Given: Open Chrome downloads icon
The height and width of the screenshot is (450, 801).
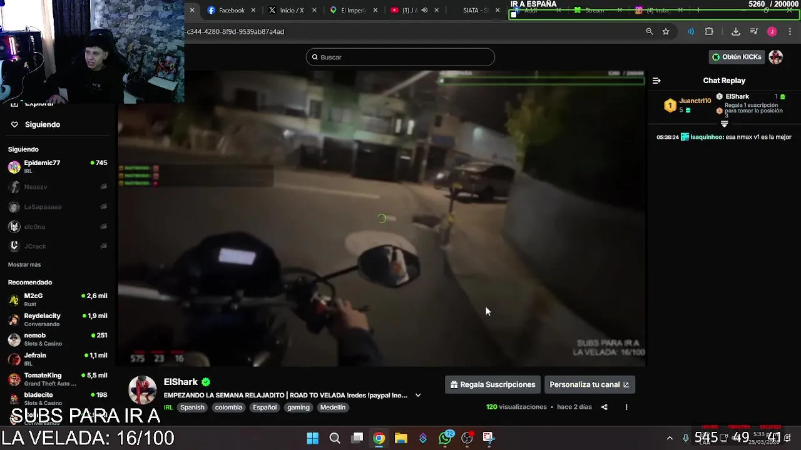Looking at the screenshot, I should [x=736, y=31].
